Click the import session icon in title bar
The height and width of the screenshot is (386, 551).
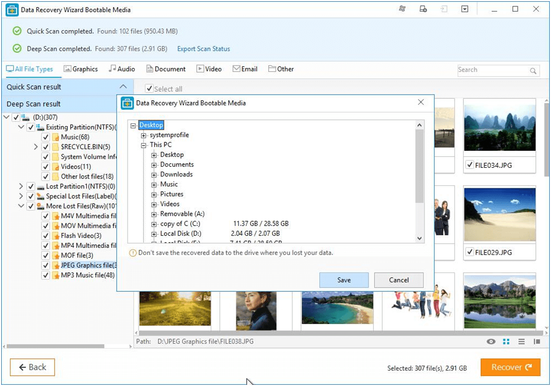(444, 9)
